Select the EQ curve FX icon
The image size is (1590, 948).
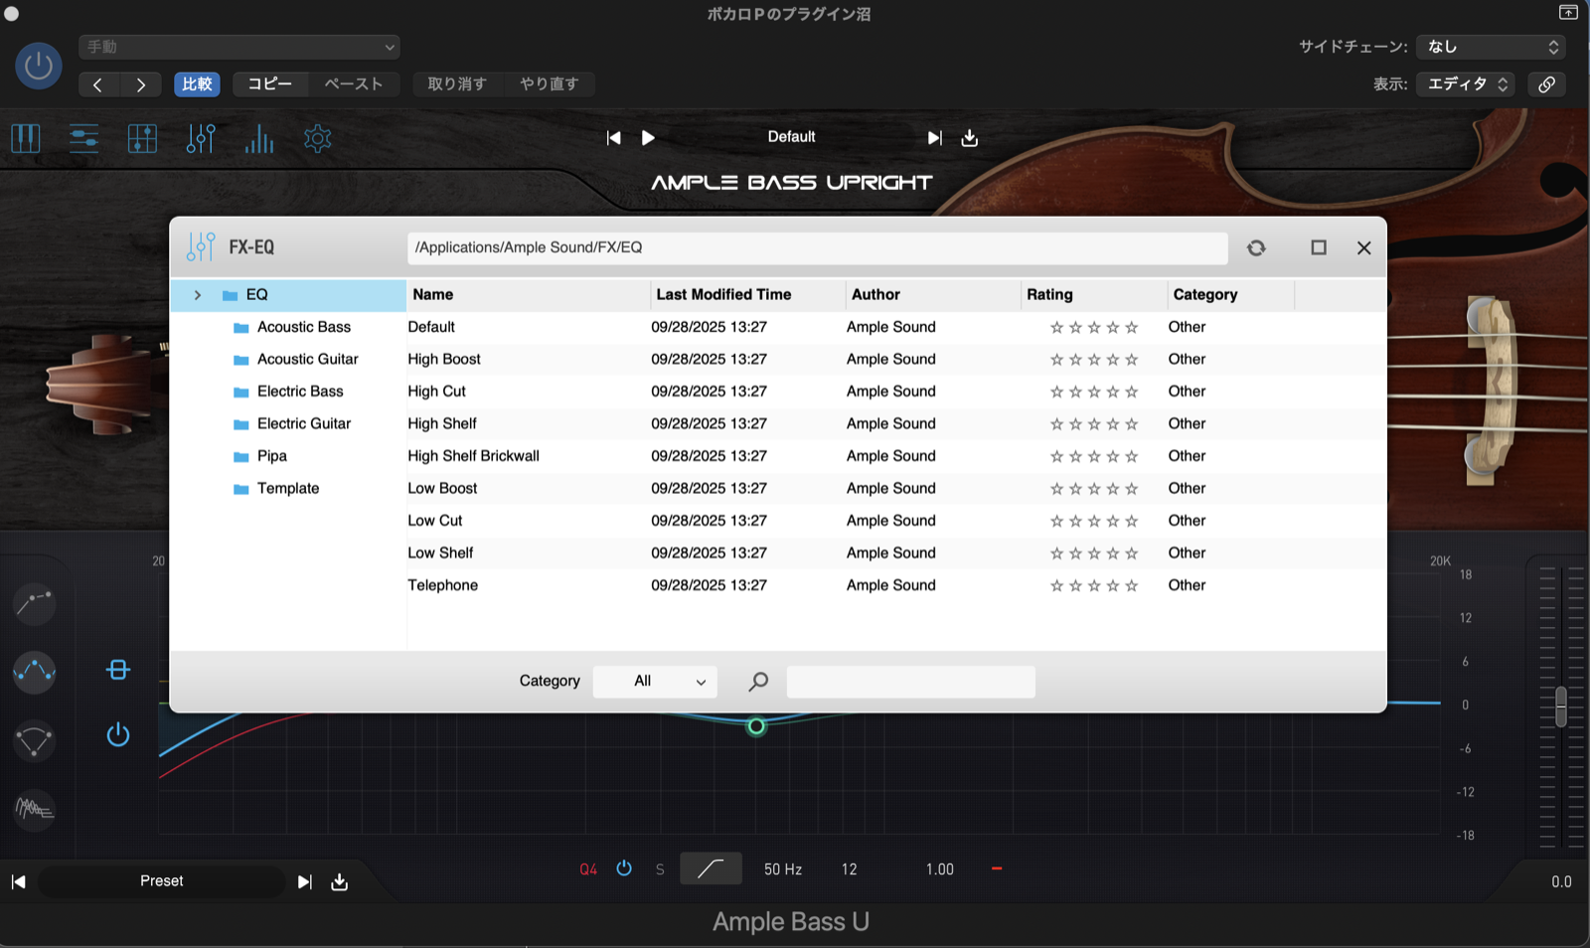pos(34,672)
